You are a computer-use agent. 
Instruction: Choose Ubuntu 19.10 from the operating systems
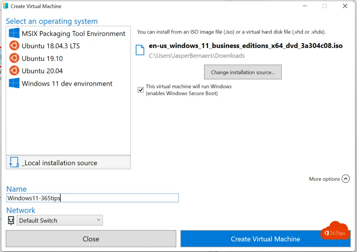[x=42, y=59]
